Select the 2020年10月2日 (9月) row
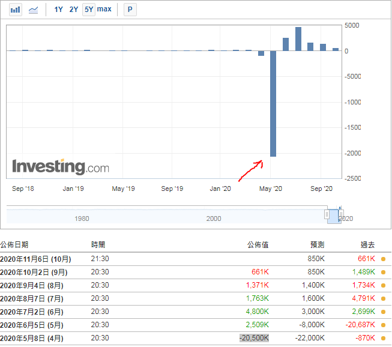 [35, 272]
